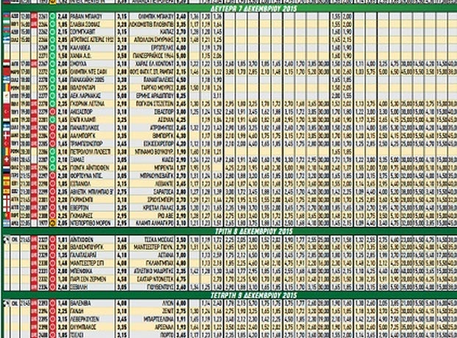
Task: Select away team ΓΙΟΥΒΕΝΤΟΥΣ
Action: coord(161,287)
